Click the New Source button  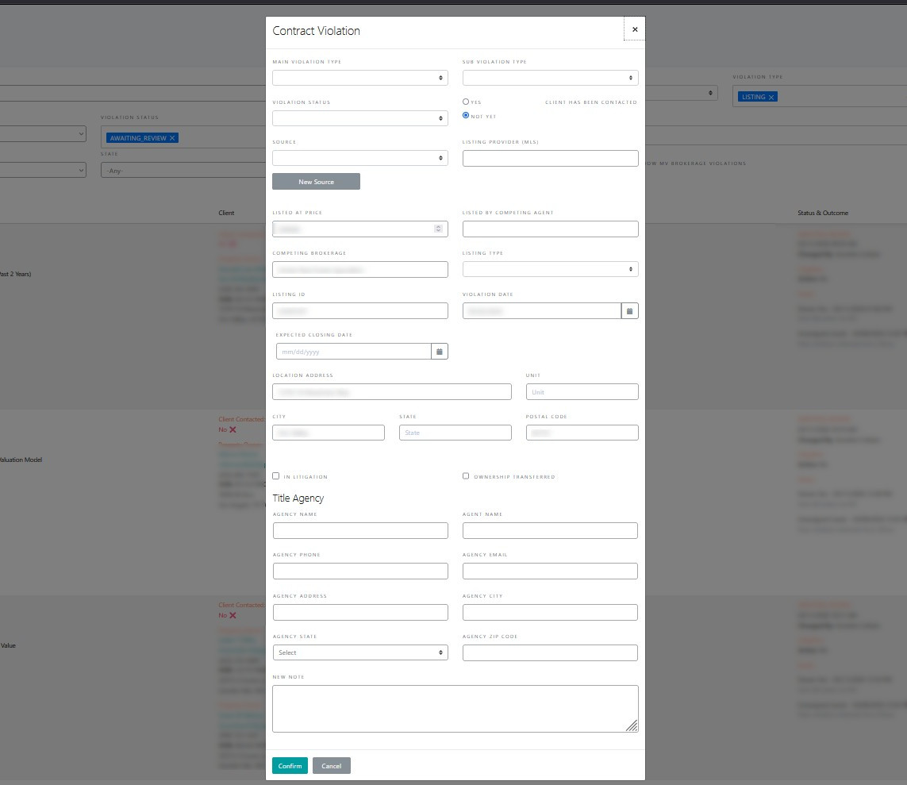click(316, 181)
